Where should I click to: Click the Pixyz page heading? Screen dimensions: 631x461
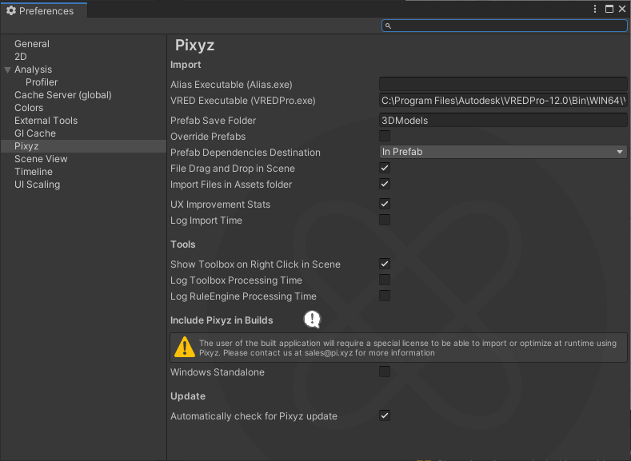(194, 45)
